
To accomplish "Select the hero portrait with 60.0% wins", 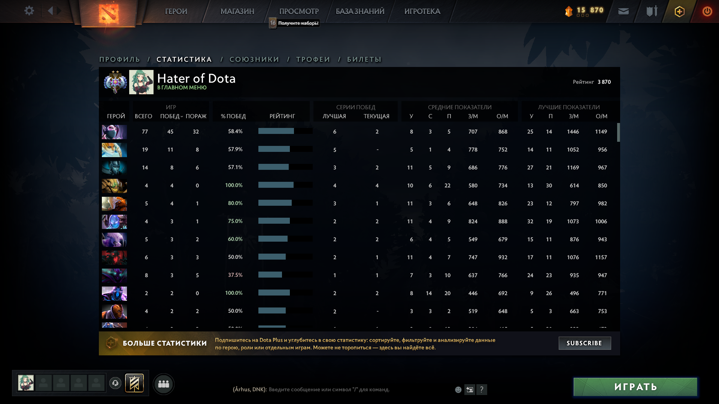I will pos(114,240).
